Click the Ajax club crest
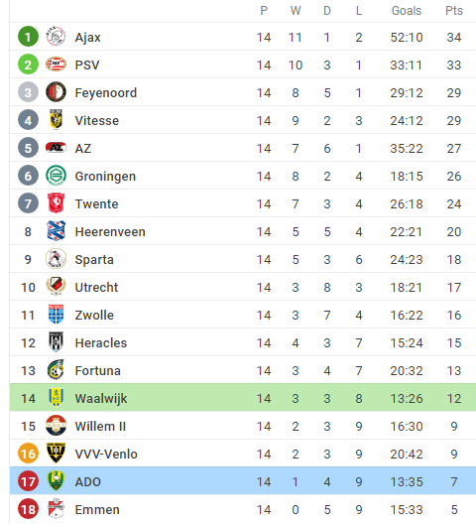This screenshot has width=476, height=524. click(x=56, y=37)
